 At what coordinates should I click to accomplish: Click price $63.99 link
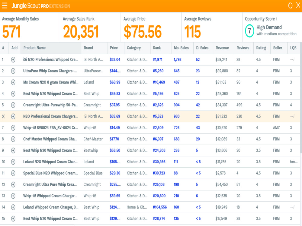click(115, 82)
